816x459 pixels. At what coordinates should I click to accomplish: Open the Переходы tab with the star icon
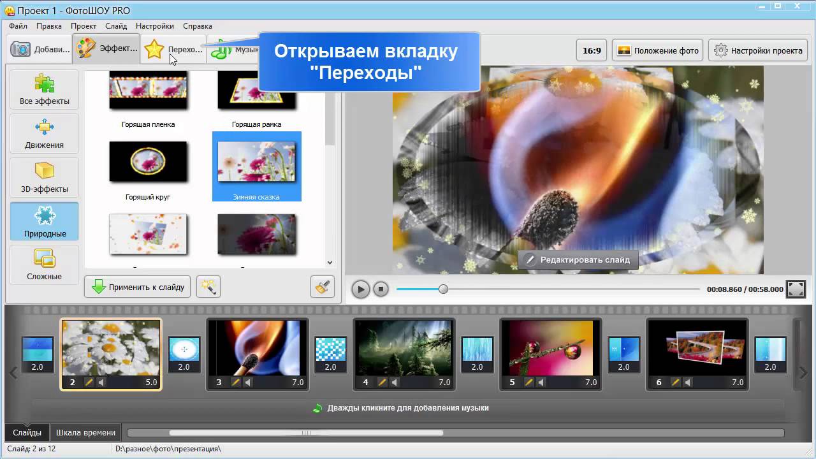(173, 49)
